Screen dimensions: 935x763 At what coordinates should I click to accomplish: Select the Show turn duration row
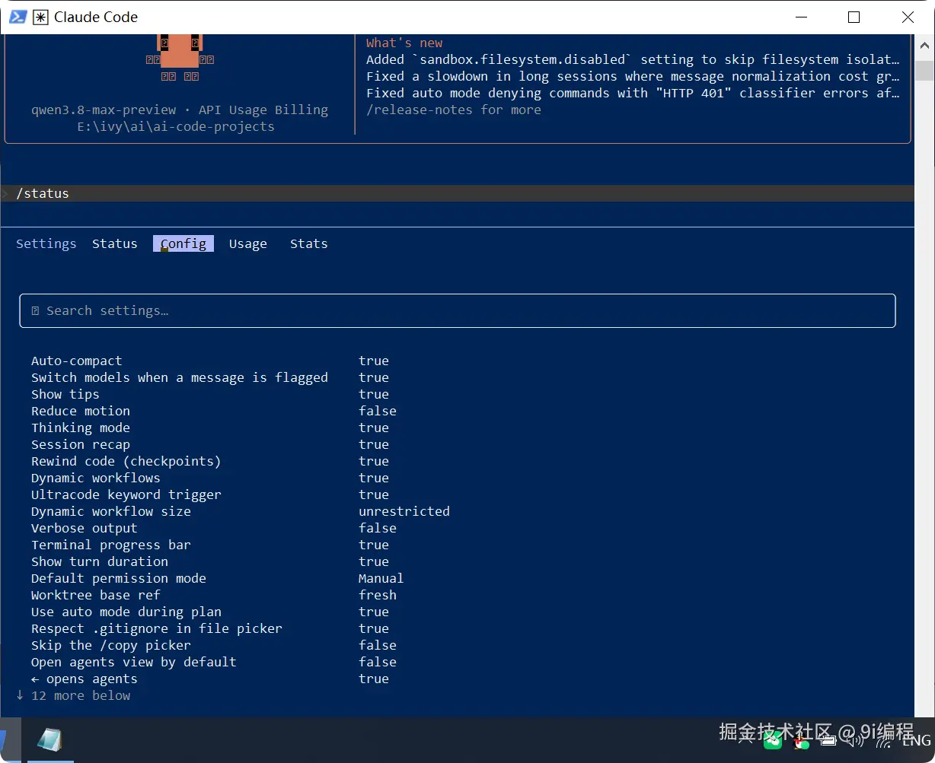pyautogui.click(x=210, y=561)
